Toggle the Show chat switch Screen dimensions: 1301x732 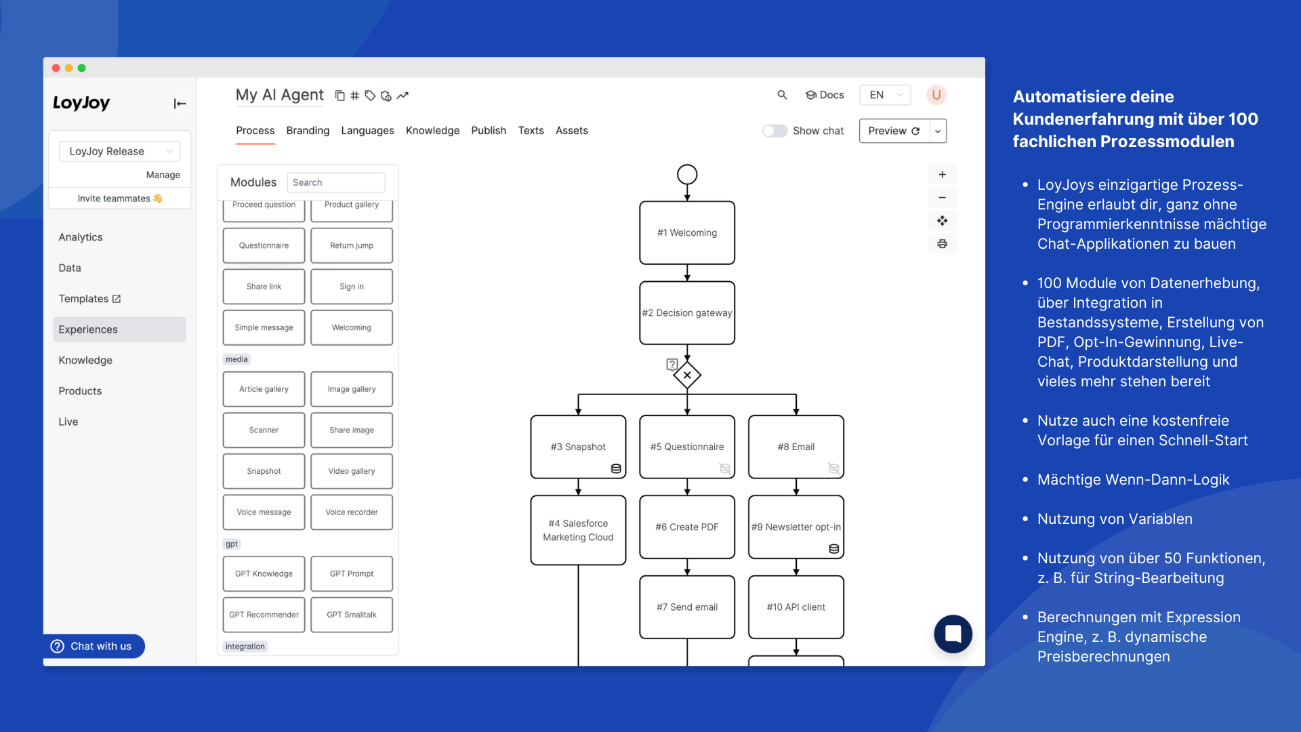click(775, 131)
